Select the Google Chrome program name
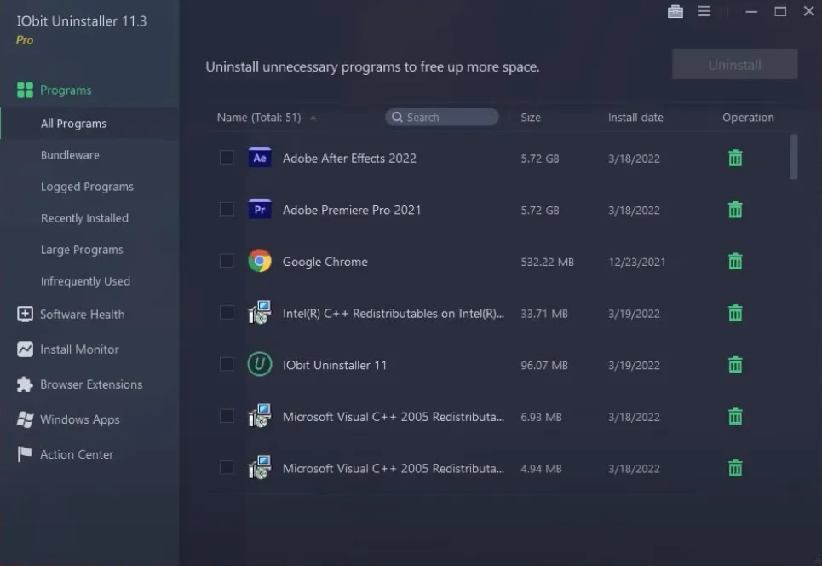Image resolution: width=822 pixels, height=566 pixels. click(x=325, y=262)
